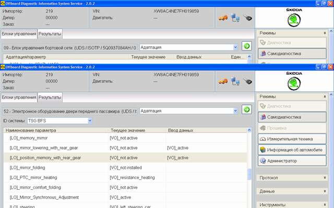Select the [LO]_mirror_lowering_with_rear_gear parameter
This screenshot has width=334, height=208.
pos(125,148)
